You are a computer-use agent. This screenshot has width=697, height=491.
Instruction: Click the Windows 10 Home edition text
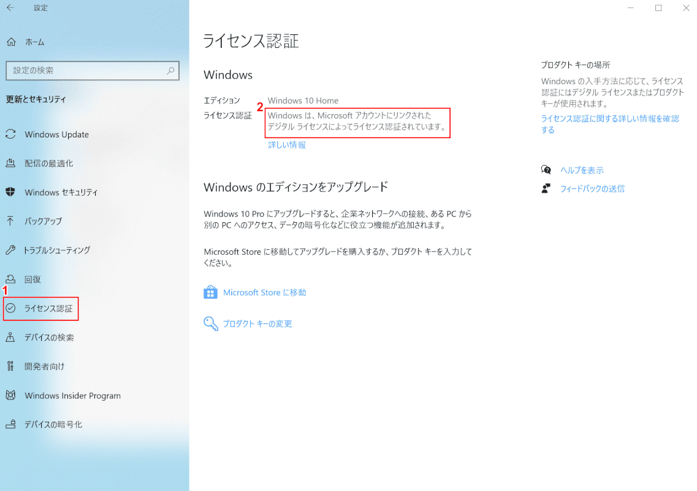tap(303, 101)
